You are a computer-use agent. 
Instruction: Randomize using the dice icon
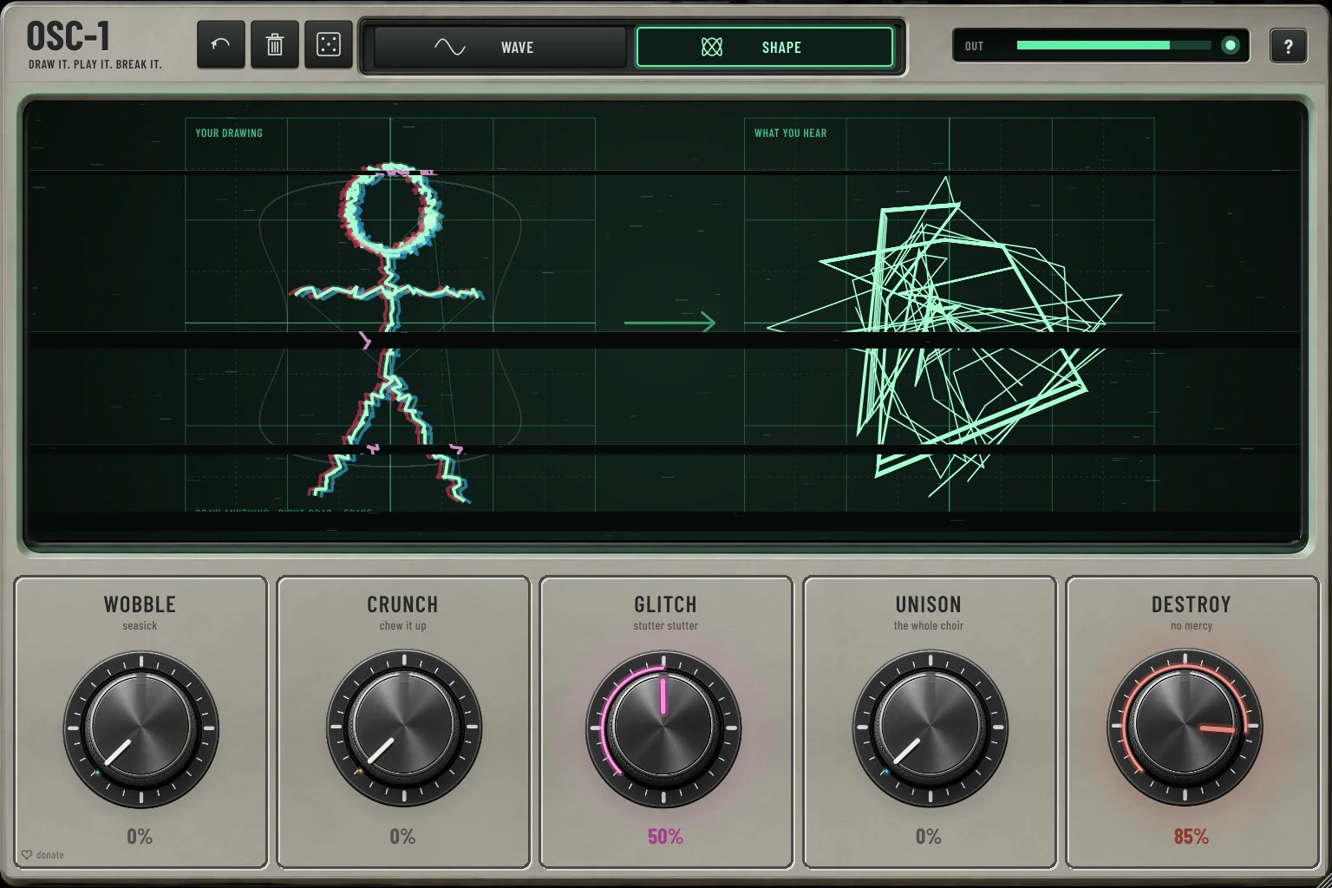329,44
